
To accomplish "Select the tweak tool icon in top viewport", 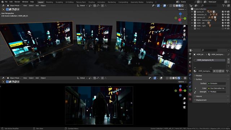I will 3,9.
